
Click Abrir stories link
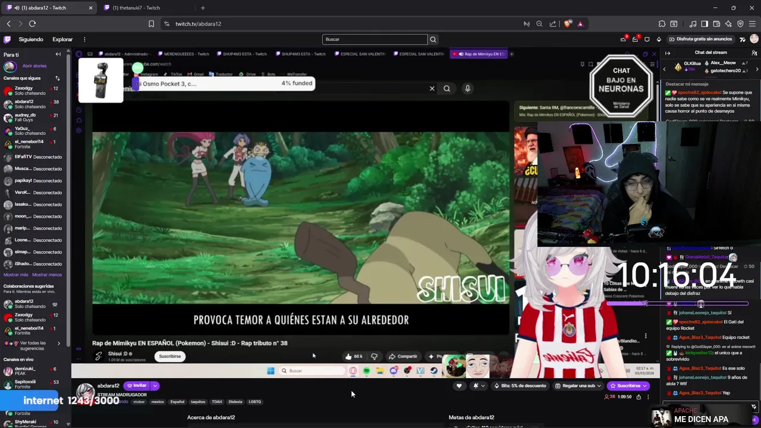tap(34, 66)
